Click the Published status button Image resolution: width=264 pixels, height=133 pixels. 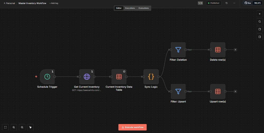(x=213, y=3)
